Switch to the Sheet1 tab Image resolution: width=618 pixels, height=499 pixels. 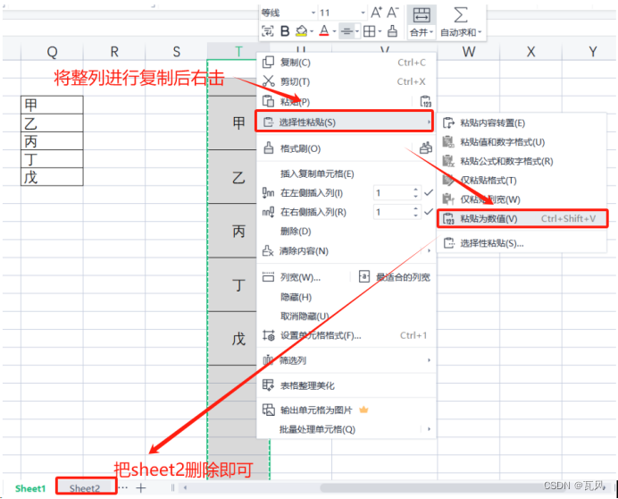pos(30,488)
